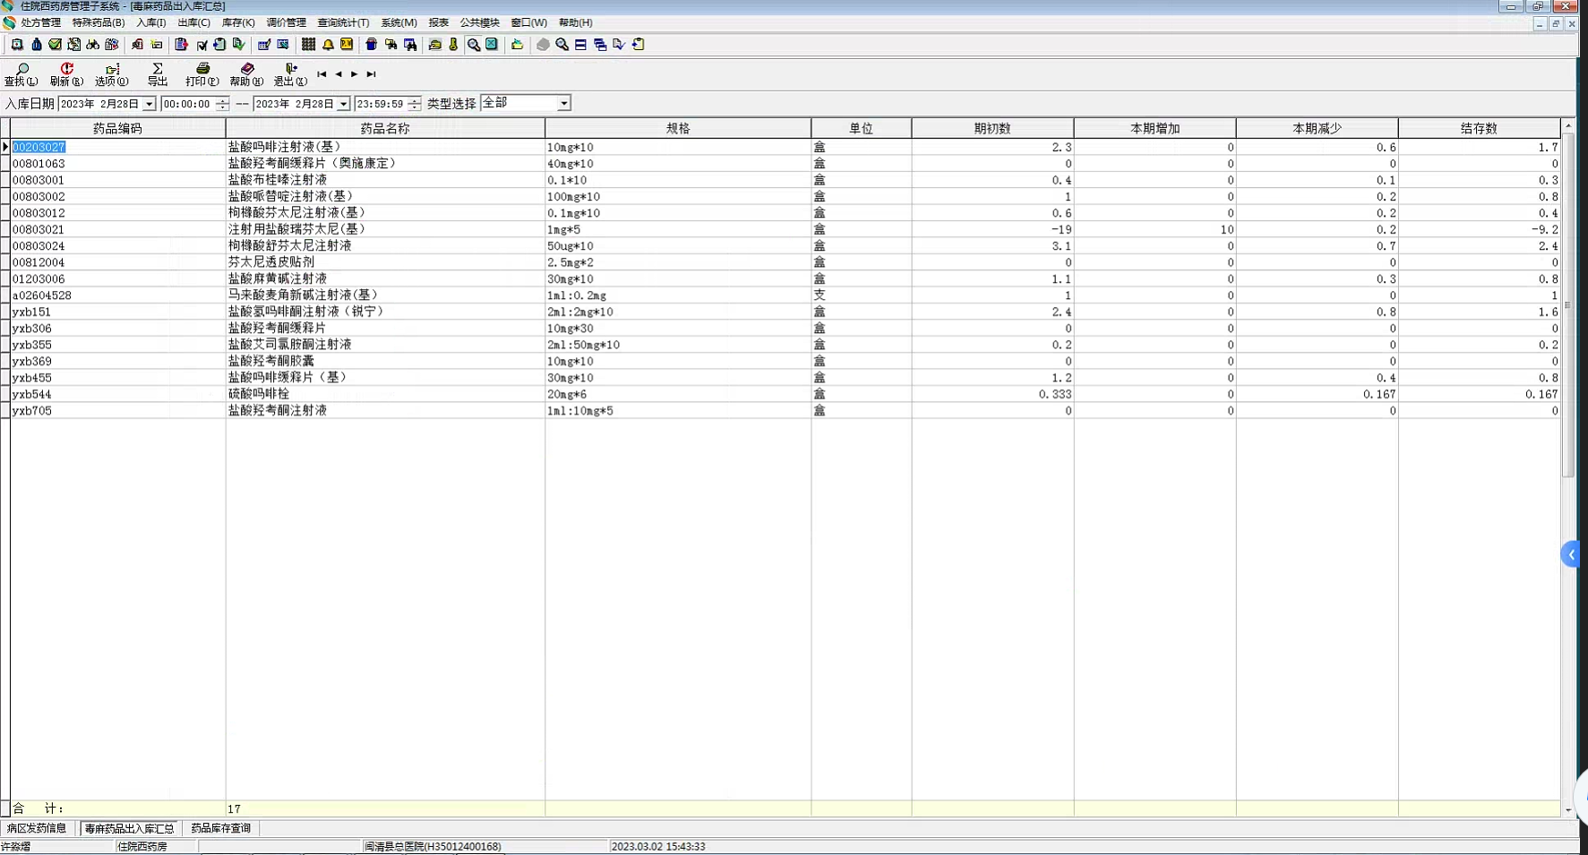Image resolution: width=1588 pixels, height=855 pixels.
Task: Click the 本期减少 column header
Action: 1318,128
